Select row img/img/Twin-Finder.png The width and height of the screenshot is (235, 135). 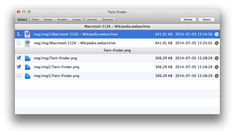pyautogui.click(x=117, y=58)
